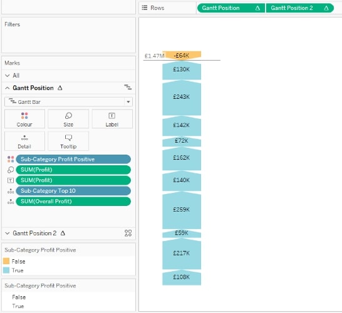The height and width of the screenshot is (313, 342).
Task: Click the Rows shelf list icon
Action: [x=145, y=8]
